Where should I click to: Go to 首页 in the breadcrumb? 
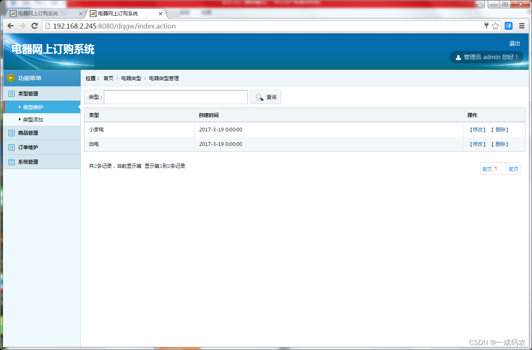pos(108,78)
